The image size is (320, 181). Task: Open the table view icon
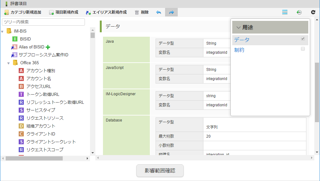tap(285, 12)
